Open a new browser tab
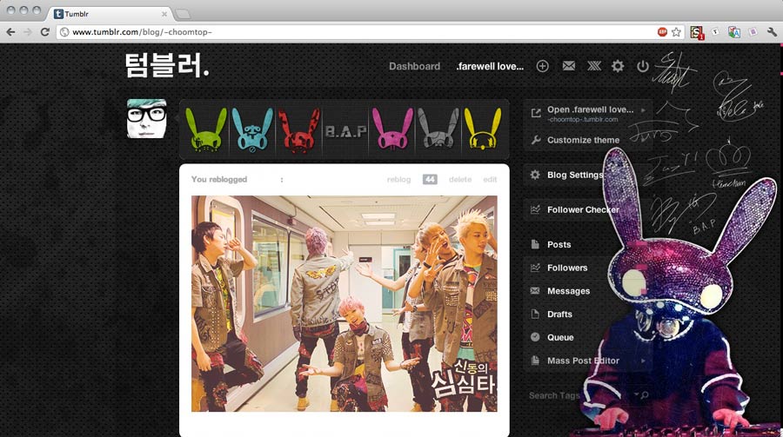783x437 pixels. [183, 14]
